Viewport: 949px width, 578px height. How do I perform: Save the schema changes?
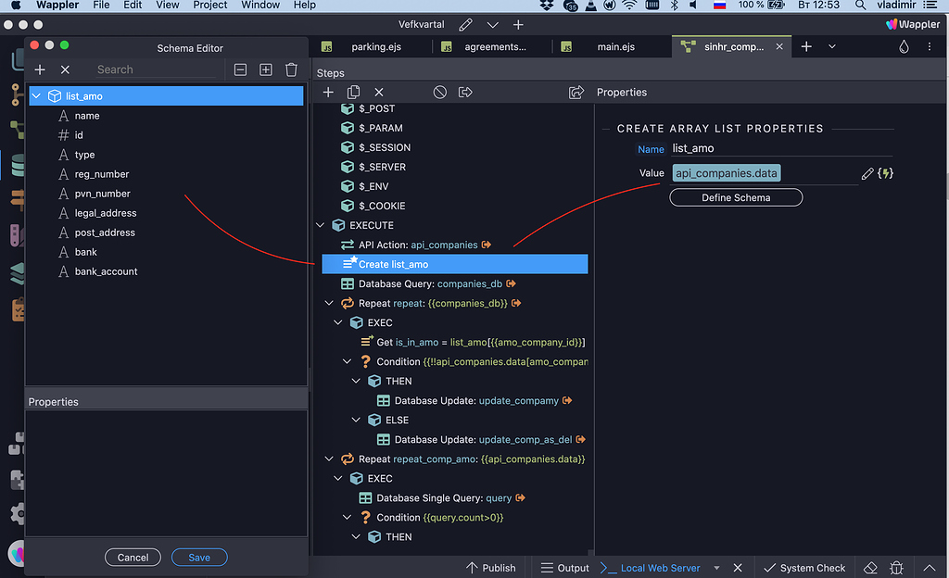pos(199,557)
